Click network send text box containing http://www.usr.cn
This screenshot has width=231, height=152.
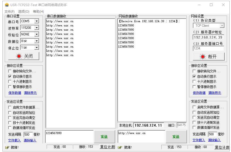[x=141, y=137]
